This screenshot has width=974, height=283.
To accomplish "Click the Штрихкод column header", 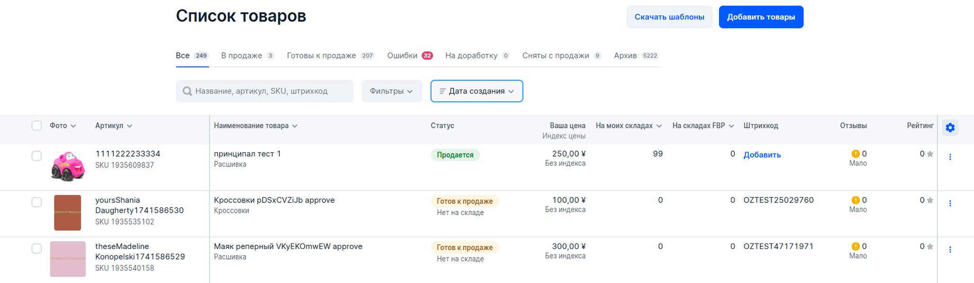I will (761, 125).
